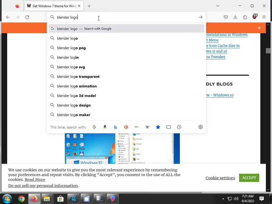The image size is (272, 204).
Task: Launch Chrome from the taskbar
Action: 22,199
